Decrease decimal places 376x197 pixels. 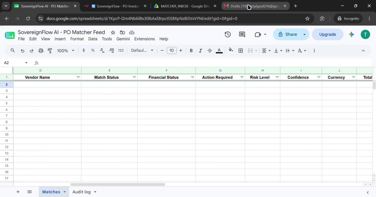tap(102, 51)
